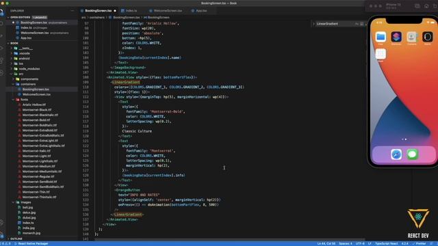Click the simulator Home button in its toolbar
438x246 pixels.
(x=426, y=6)
